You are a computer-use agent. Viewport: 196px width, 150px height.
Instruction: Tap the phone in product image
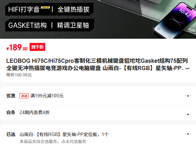tap(175, 21)
